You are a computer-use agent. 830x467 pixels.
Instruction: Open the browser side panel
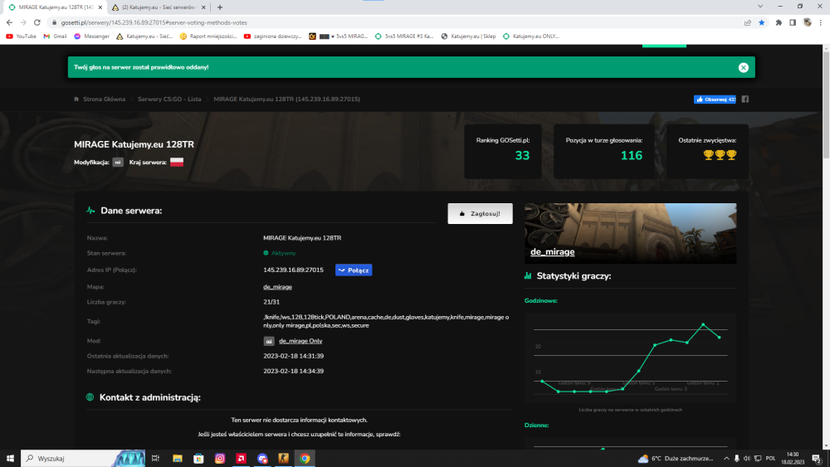coord(793,22)
